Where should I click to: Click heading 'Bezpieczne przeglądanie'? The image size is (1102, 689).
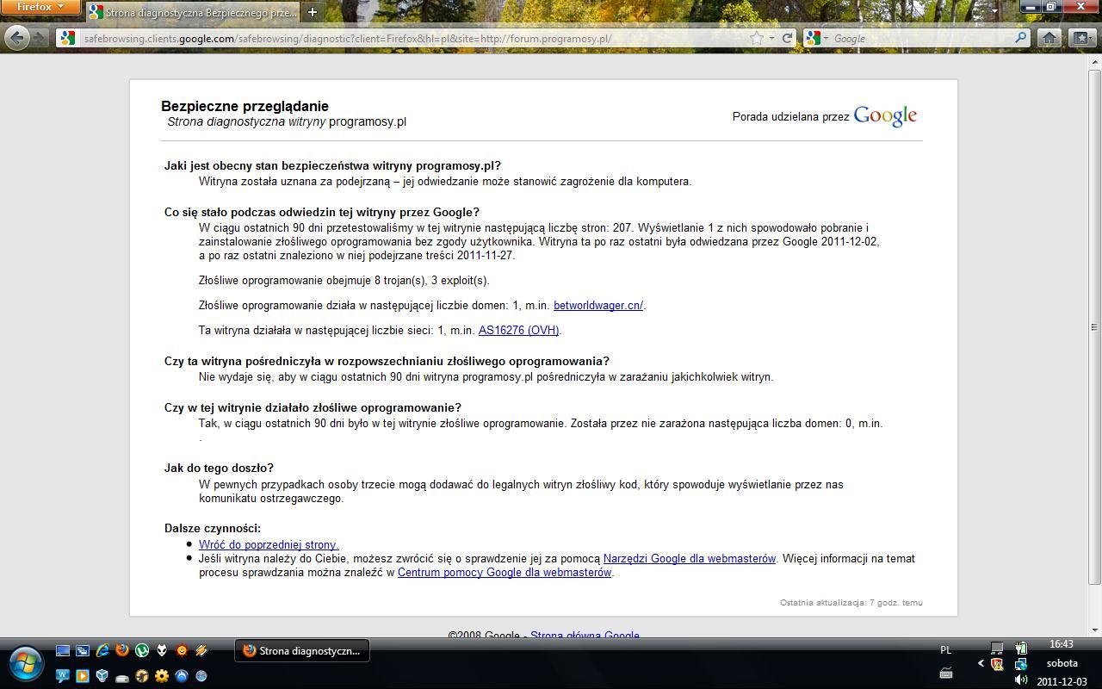click(245, 106)
